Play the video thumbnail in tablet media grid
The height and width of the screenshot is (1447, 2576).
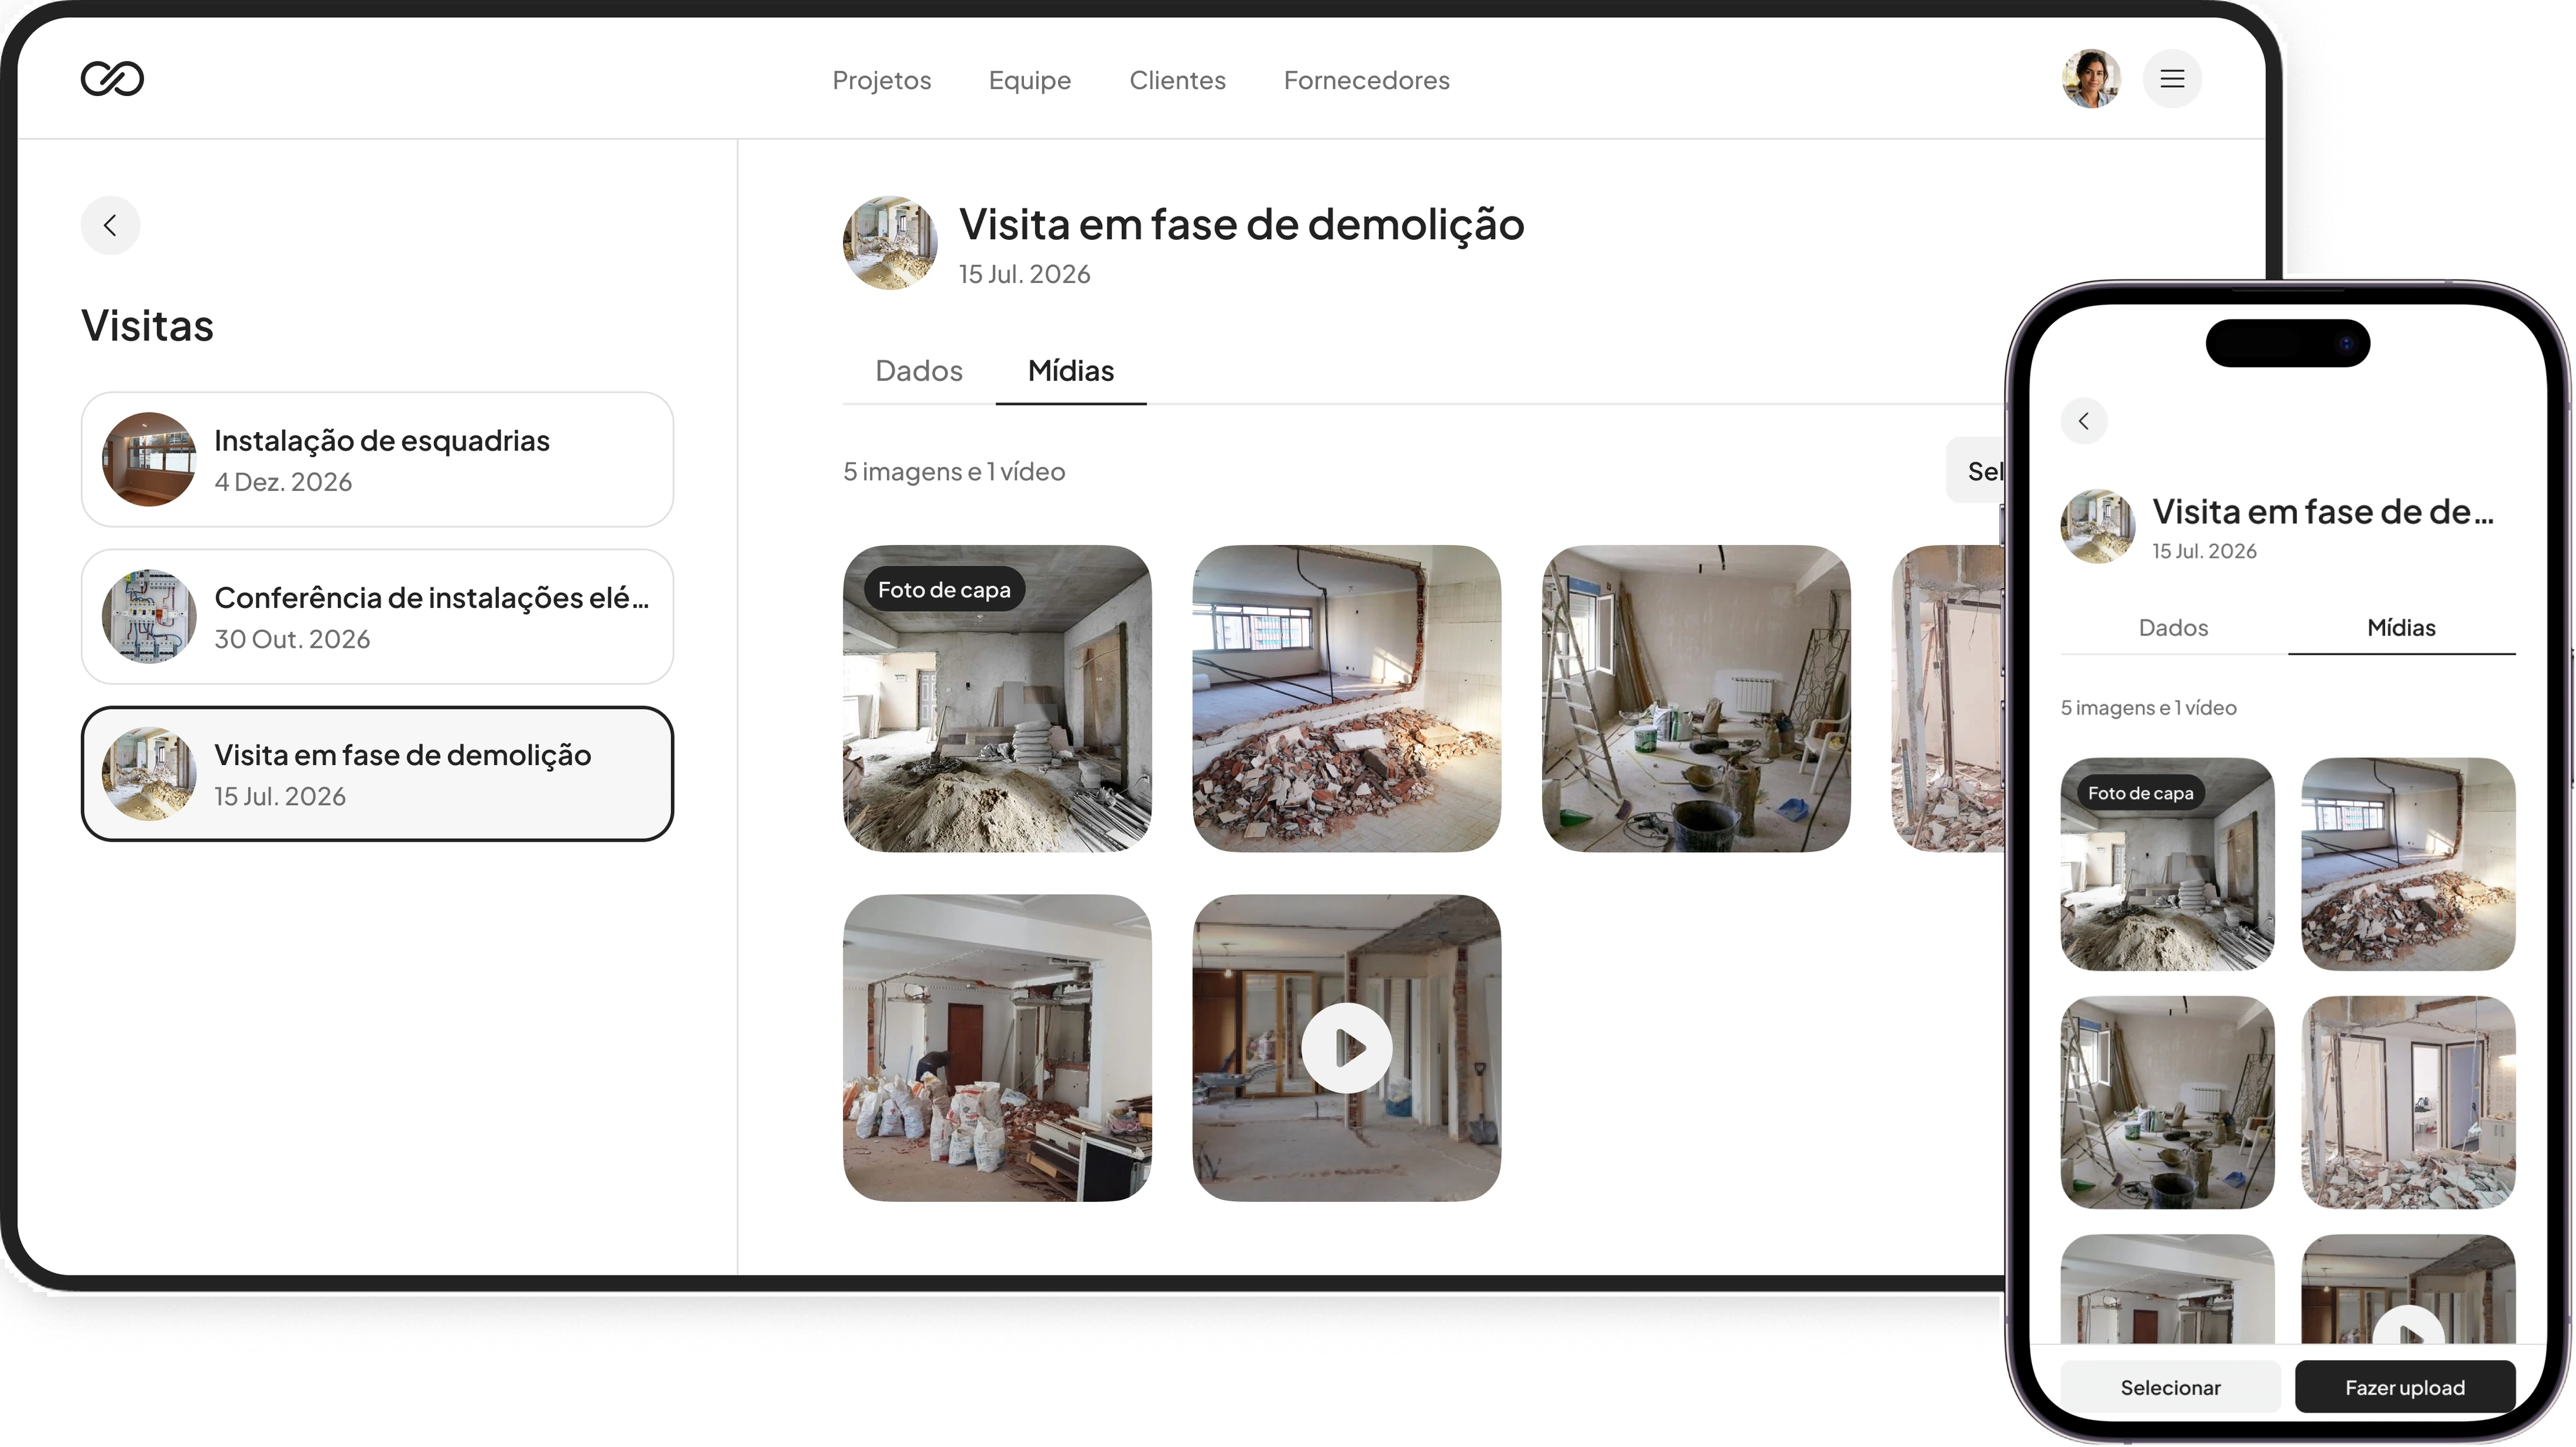coord(1346,1048)
